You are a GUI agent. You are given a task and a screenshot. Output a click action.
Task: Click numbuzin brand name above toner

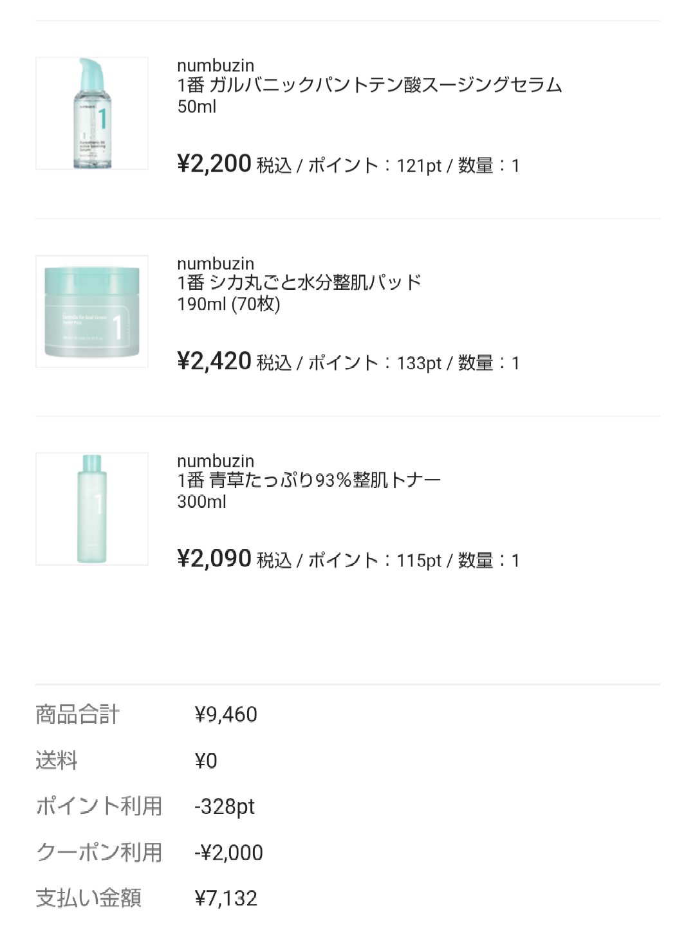click(x=216, y=460)
